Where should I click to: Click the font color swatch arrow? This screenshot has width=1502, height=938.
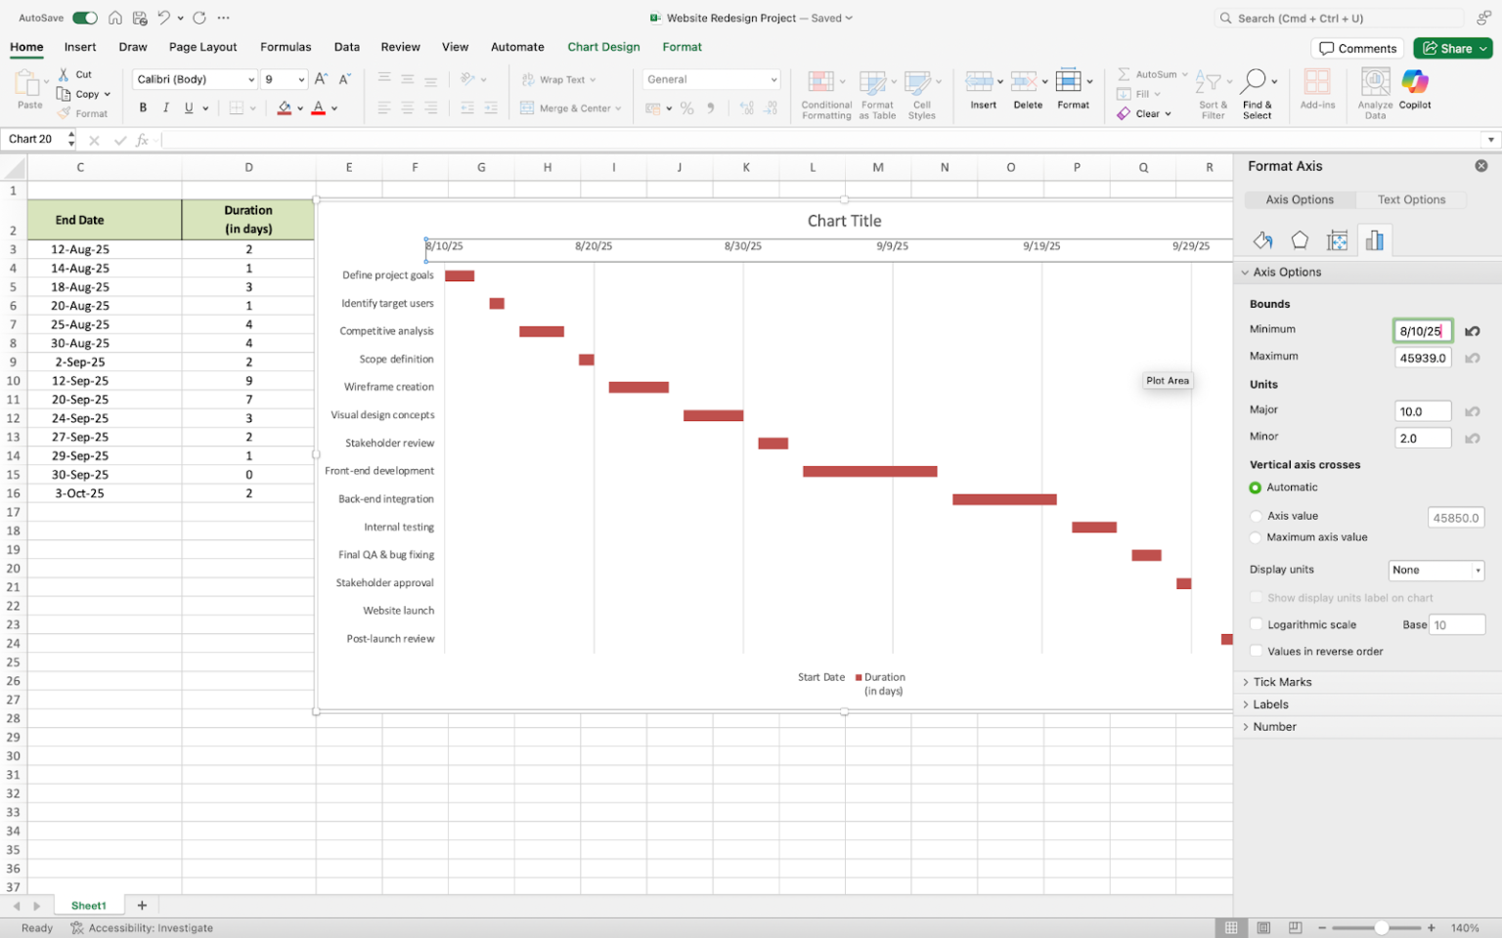tap(336, 108)
